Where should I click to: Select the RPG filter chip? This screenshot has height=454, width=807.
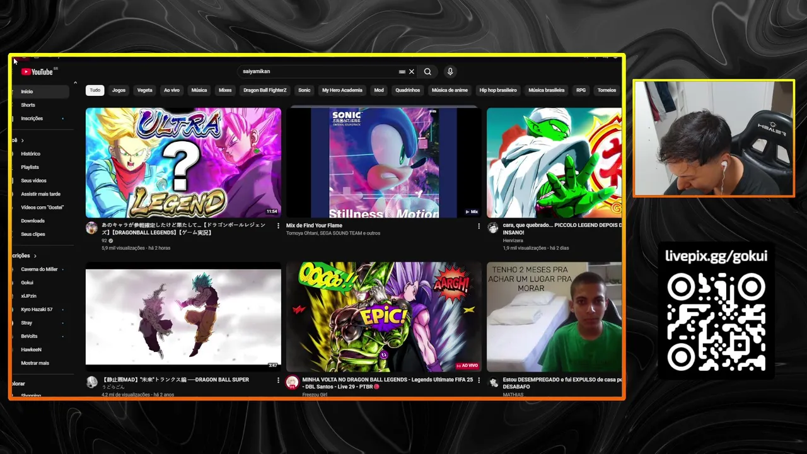581,90
